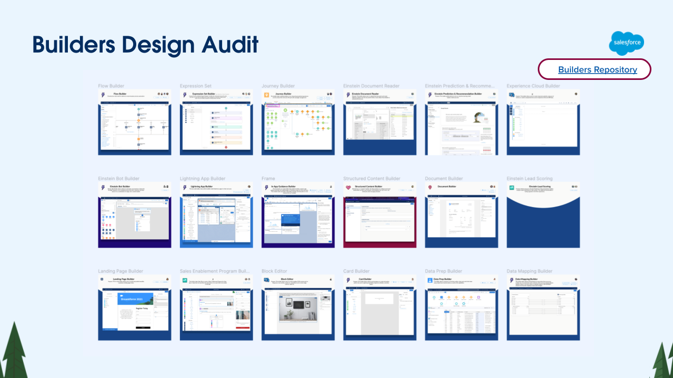This screenshot has width=673, height=378.
Task: Click the icon beside Einstein Prediction & Recommendation Builder title
Action: coord(430,95)
